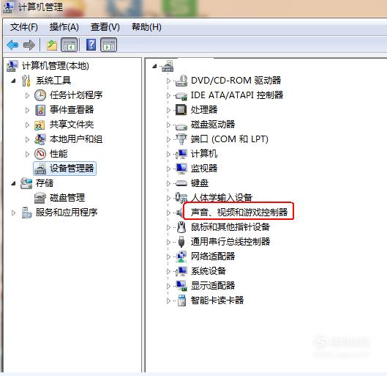This screenshot has height=376, width=387.
Task: Select 显示适配器 in the device list
Action: tap(213, 286)
